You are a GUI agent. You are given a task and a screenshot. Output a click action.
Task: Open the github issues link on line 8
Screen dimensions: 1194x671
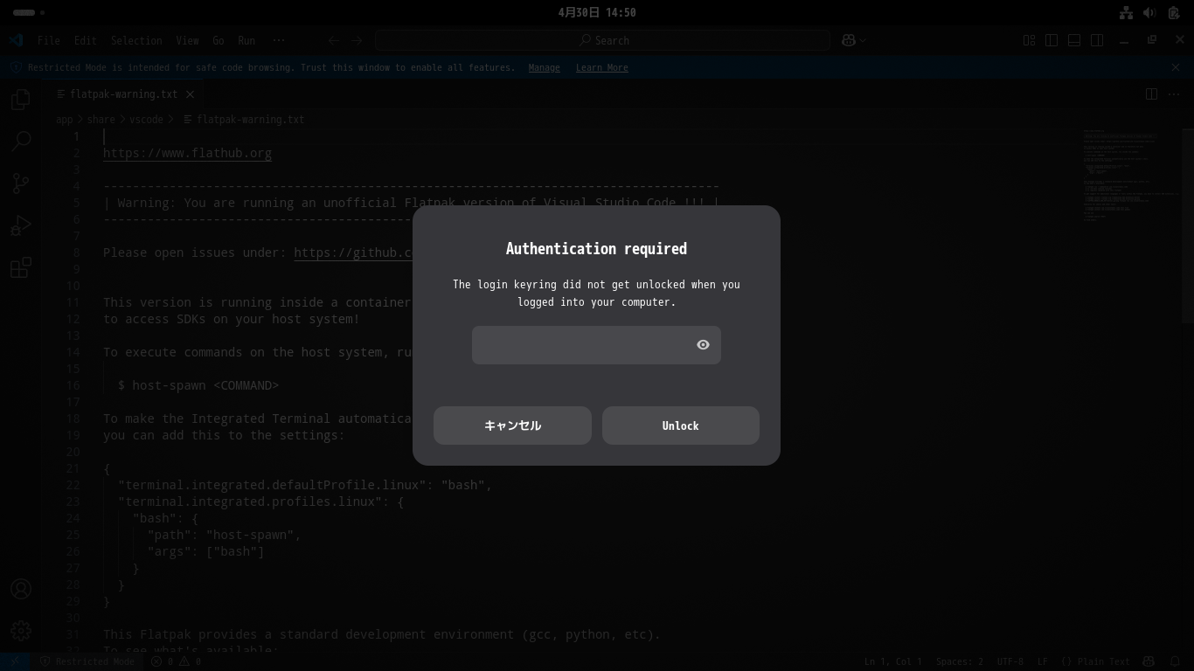click(x=353, y=252)
